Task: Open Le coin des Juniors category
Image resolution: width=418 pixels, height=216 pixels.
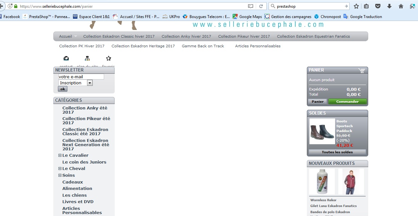Action: pos(84,162)
